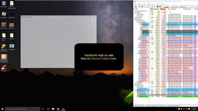Click the Windows taskbar search box

(x=23, y=109)
